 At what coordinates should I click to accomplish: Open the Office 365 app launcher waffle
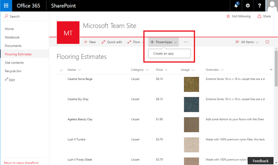point(6,5)
